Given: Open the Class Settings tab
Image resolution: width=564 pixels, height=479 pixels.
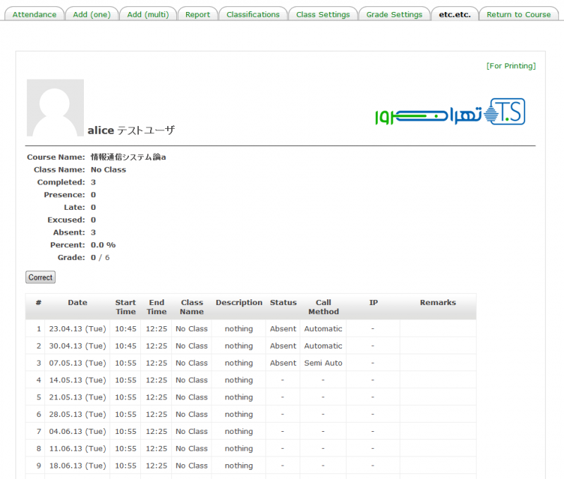Looking at the screenshot, I should (323, 14).
